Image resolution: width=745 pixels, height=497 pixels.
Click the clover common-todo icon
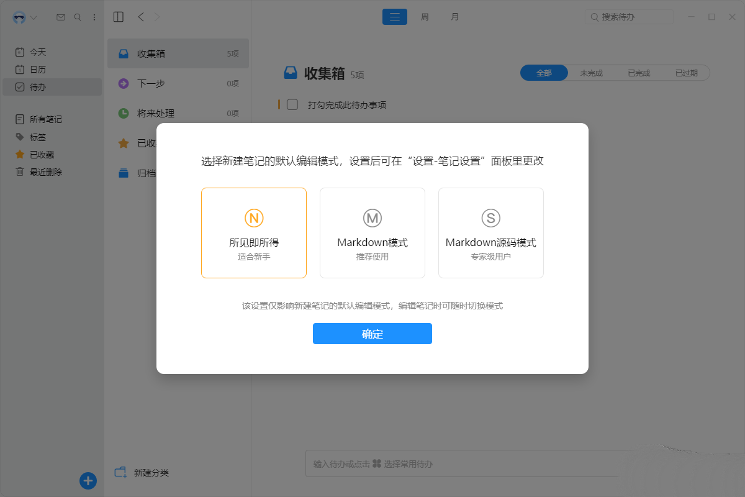pyautogui.click(x=376, y=464)
